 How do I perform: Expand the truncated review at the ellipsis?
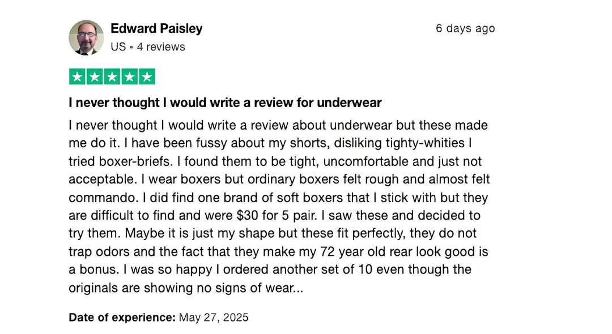[299, 288]
